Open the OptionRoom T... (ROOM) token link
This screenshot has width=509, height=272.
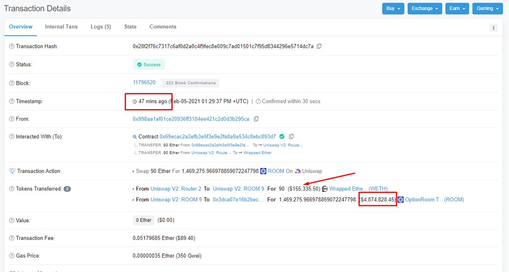coord(434,199)
